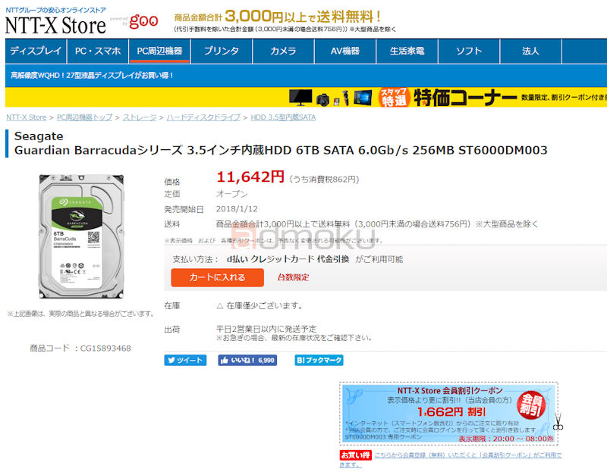Click the scissors icon on coupon
This screenshot has height=472, width=607.
coord(558,422)
